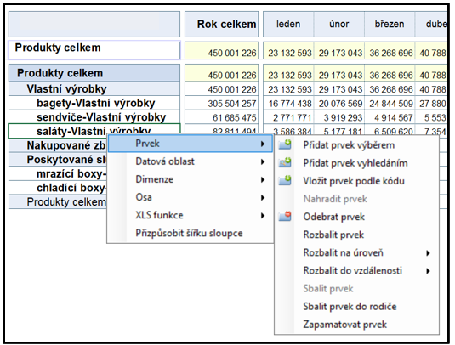Click the 'Přidat prvek vyhledáním' icon

(285, 162)
